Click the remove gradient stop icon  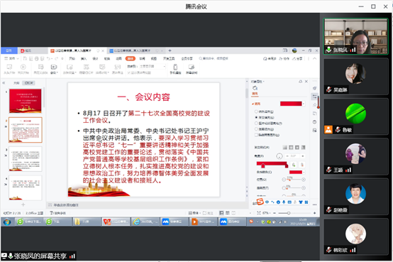302,165
